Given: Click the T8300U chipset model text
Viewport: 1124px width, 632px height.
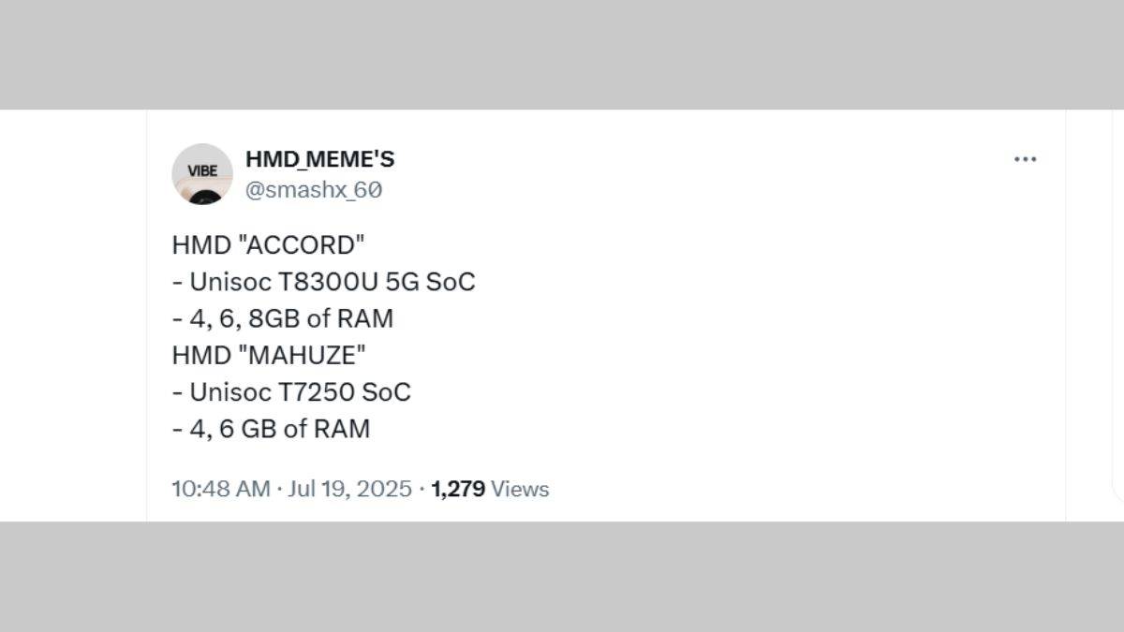Looking at the screenshot, I should [330, 282].
